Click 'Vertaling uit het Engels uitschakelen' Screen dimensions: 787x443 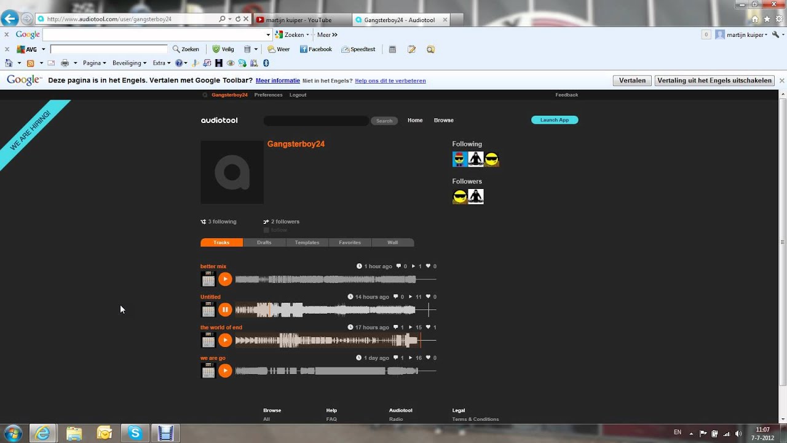[714, 81]
